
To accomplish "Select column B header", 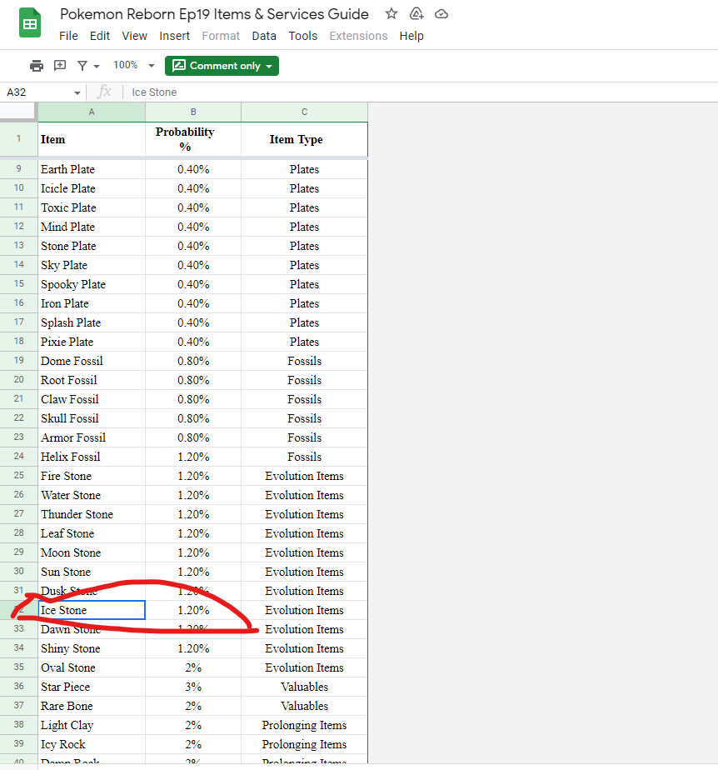I will pos(193,112).
